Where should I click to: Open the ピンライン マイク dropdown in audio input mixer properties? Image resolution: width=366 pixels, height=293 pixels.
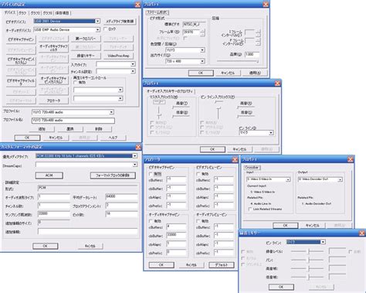(271, 133)
